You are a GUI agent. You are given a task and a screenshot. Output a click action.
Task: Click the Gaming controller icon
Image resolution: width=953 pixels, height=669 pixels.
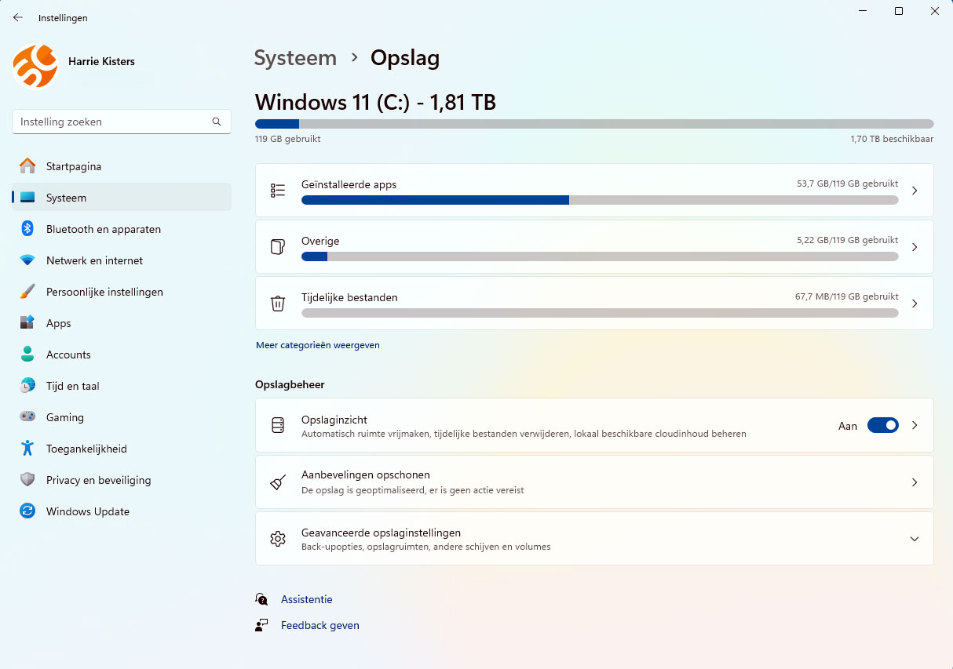pos(27,417)
